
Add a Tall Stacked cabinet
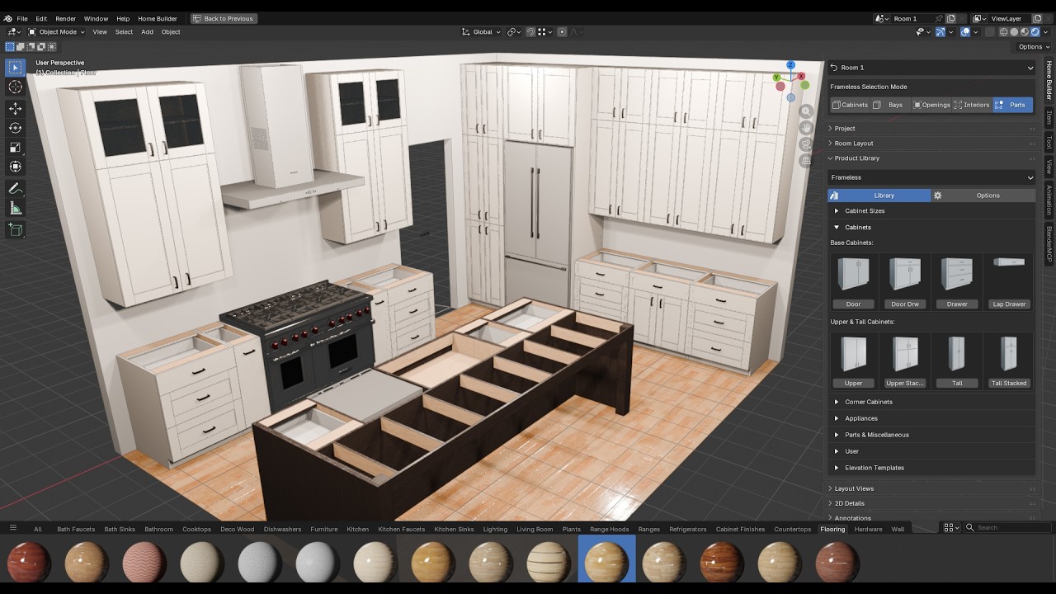coord(1009,361)
